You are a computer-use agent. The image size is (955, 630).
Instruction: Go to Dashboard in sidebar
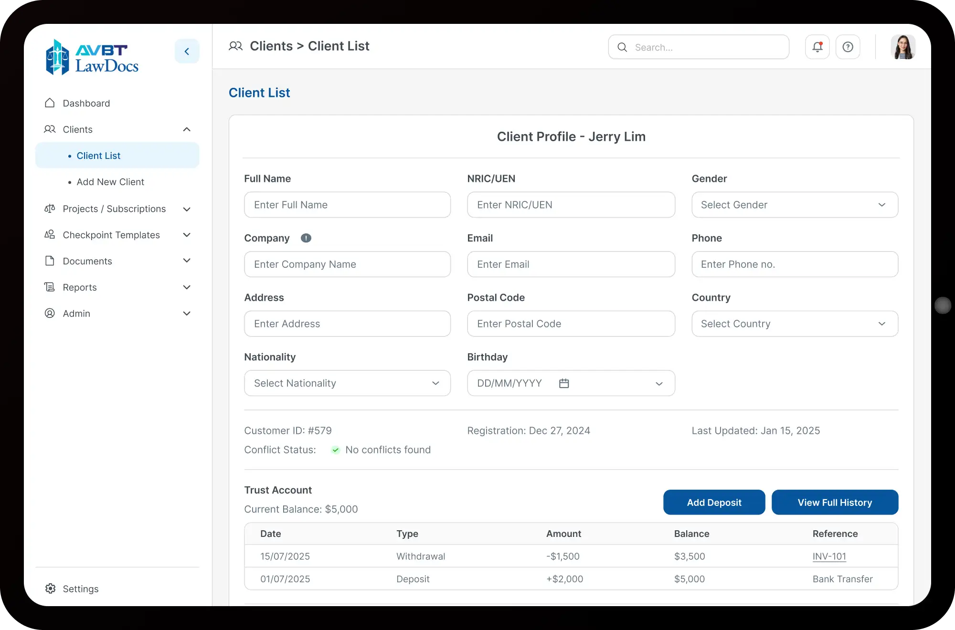(x=86, y=103)
